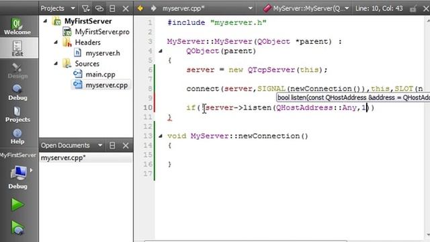430x242 pixels.
Task: Click the QTcpServer type on line 6
Action: pos(271,70)
